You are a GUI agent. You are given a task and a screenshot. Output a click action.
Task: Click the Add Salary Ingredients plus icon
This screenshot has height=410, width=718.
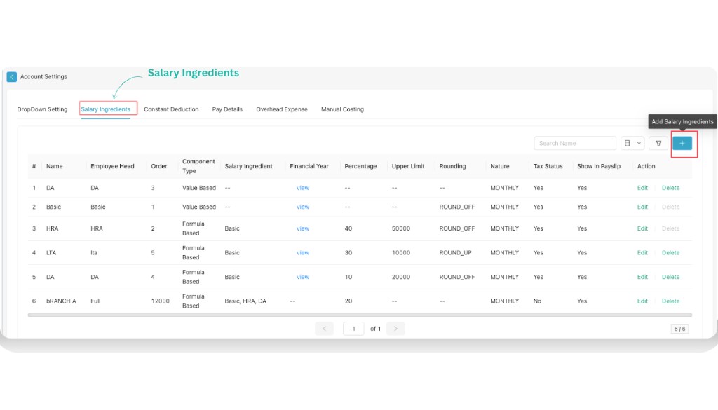pyautogui.click(x=682, y=143)
